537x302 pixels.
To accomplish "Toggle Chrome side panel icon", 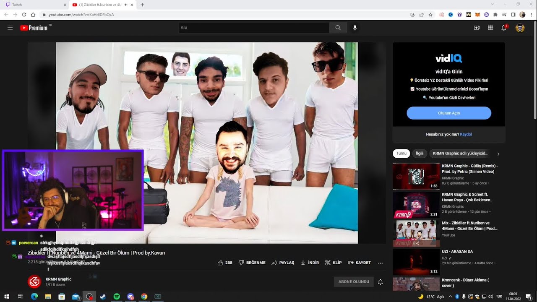I will coord(513,15).
